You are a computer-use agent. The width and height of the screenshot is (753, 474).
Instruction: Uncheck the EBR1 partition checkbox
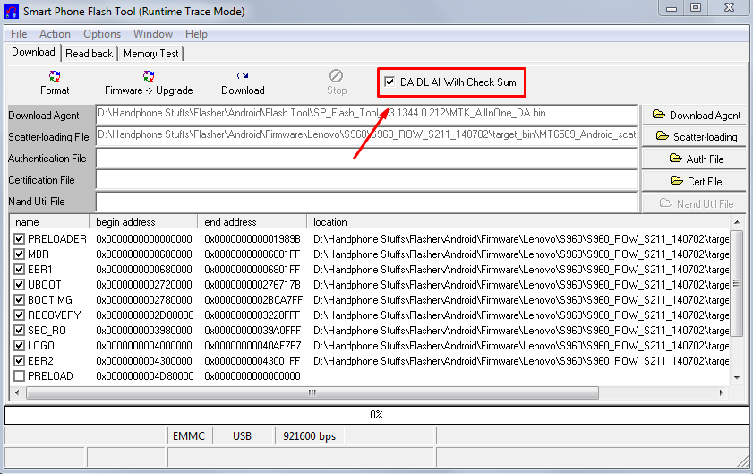click(x=19, y=270)
